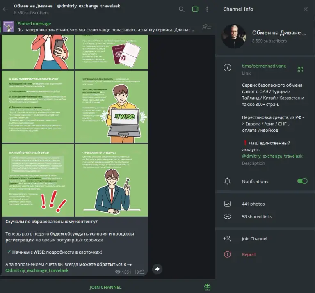Click the channel title in chat header
The image size is (315, 293).
click(x=67, y=6)
